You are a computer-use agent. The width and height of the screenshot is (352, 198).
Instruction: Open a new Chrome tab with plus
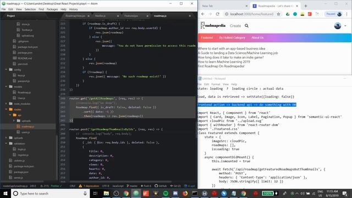(306, 6)
